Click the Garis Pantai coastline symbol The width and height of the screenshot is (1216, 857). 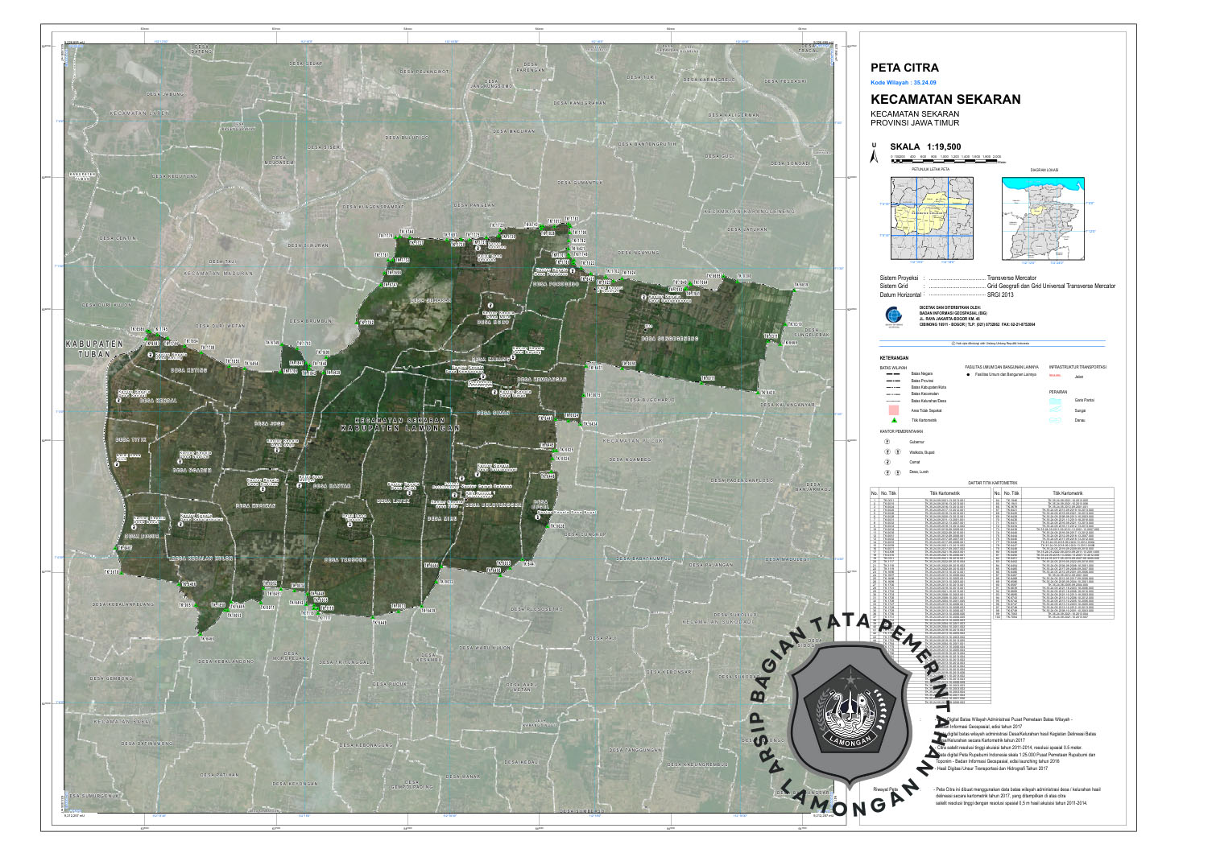[1054, 401]
